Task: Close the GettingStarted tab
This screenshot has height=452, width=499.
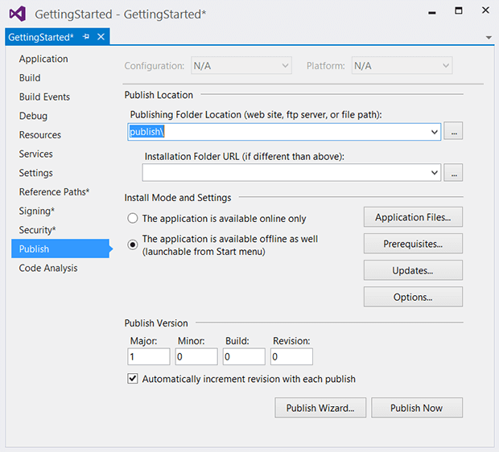Action: click(101, 37)
